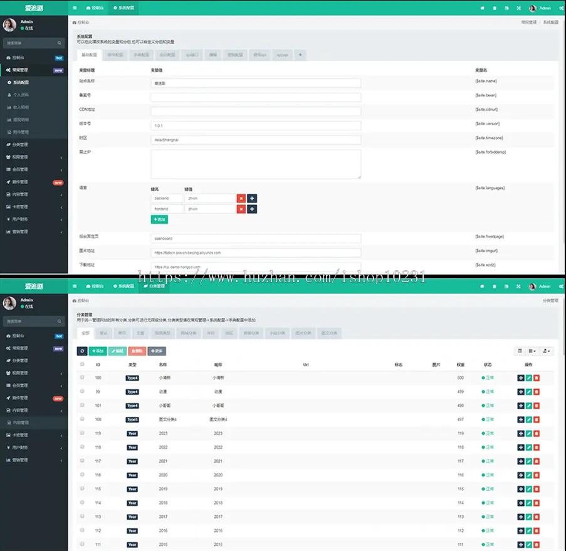This screenshot has height=551, width=566.
Task: Click the trash icon in the upper screen header
Action: click(495, 8)
